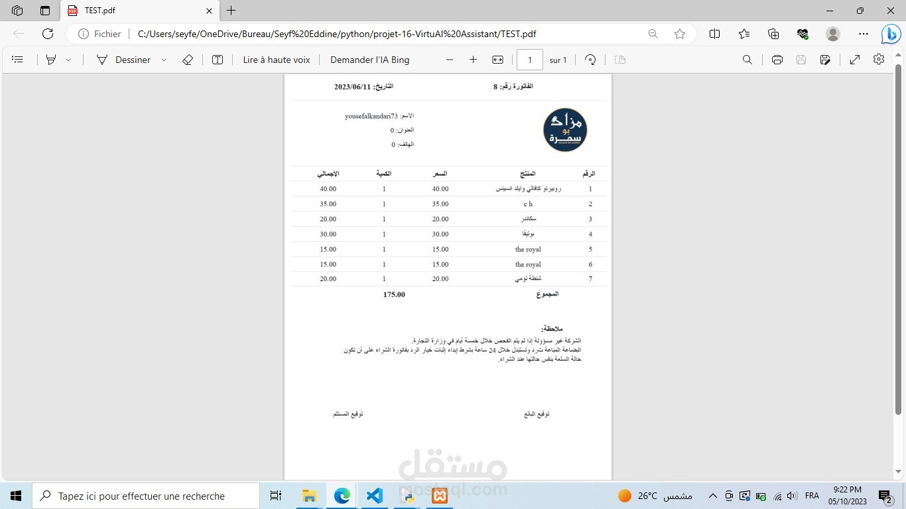Screen dimensions: 906x509
Task: Click the page number input field
Action: click(530, 60)
